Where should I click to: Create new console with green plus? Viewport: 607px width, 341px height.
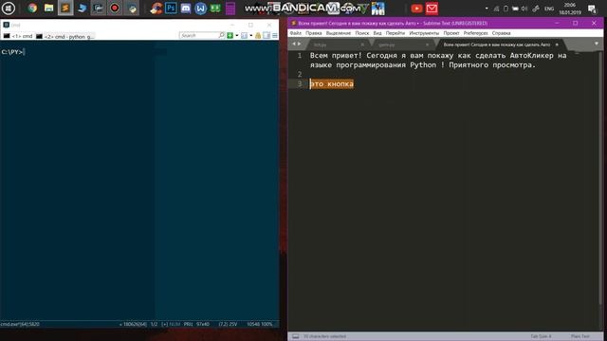(x=230, y=36)
